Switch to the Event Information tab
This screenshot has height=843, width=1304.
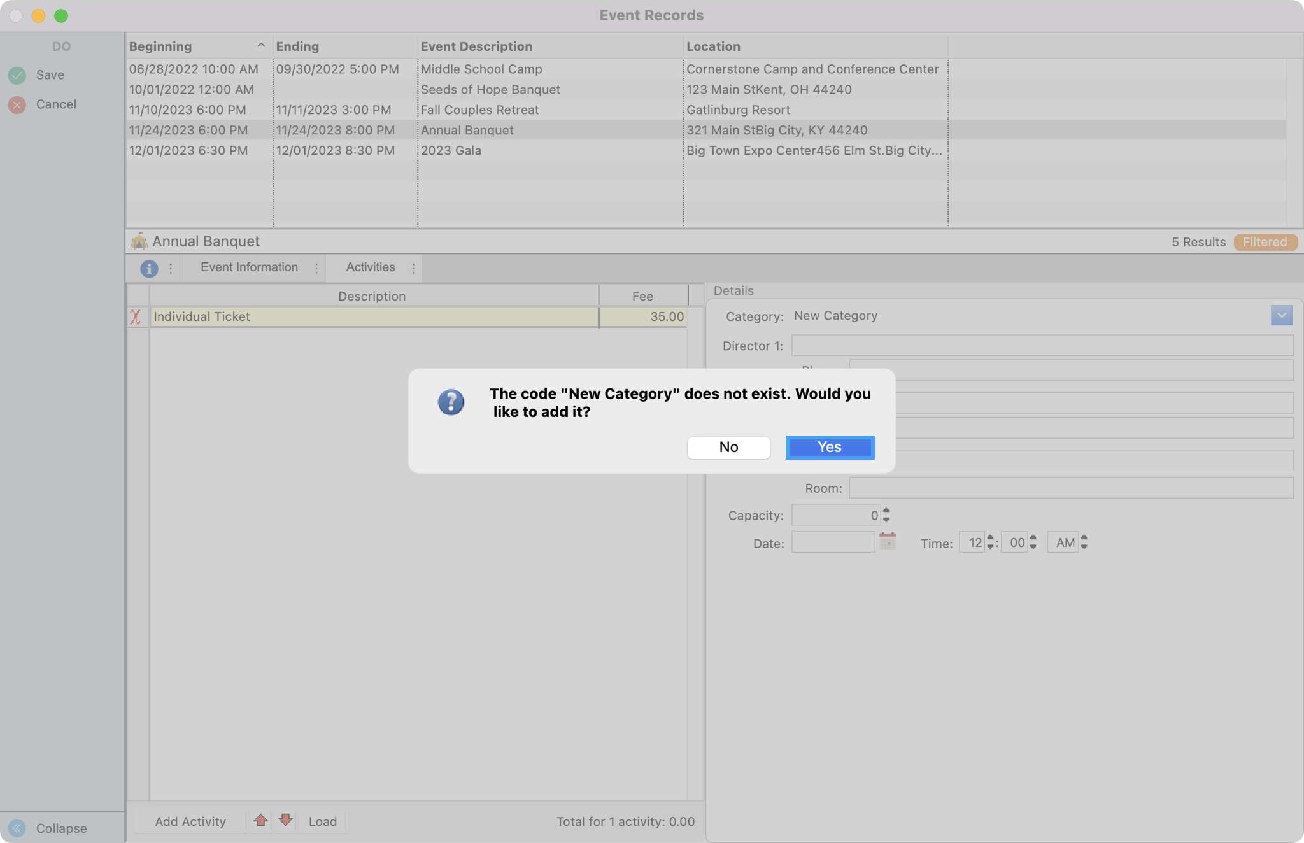point(249,267)
